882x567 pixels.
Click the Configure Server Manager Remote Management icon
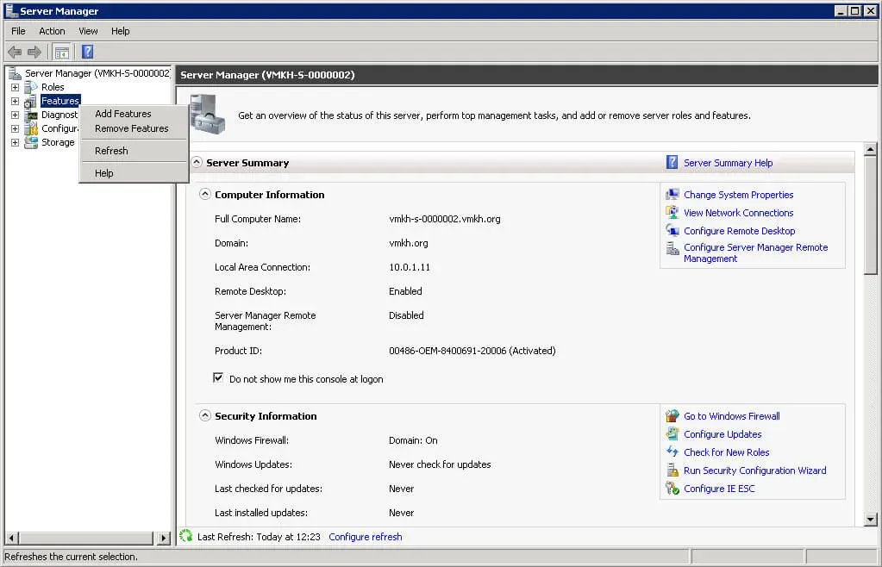click(x=672, y=248)
